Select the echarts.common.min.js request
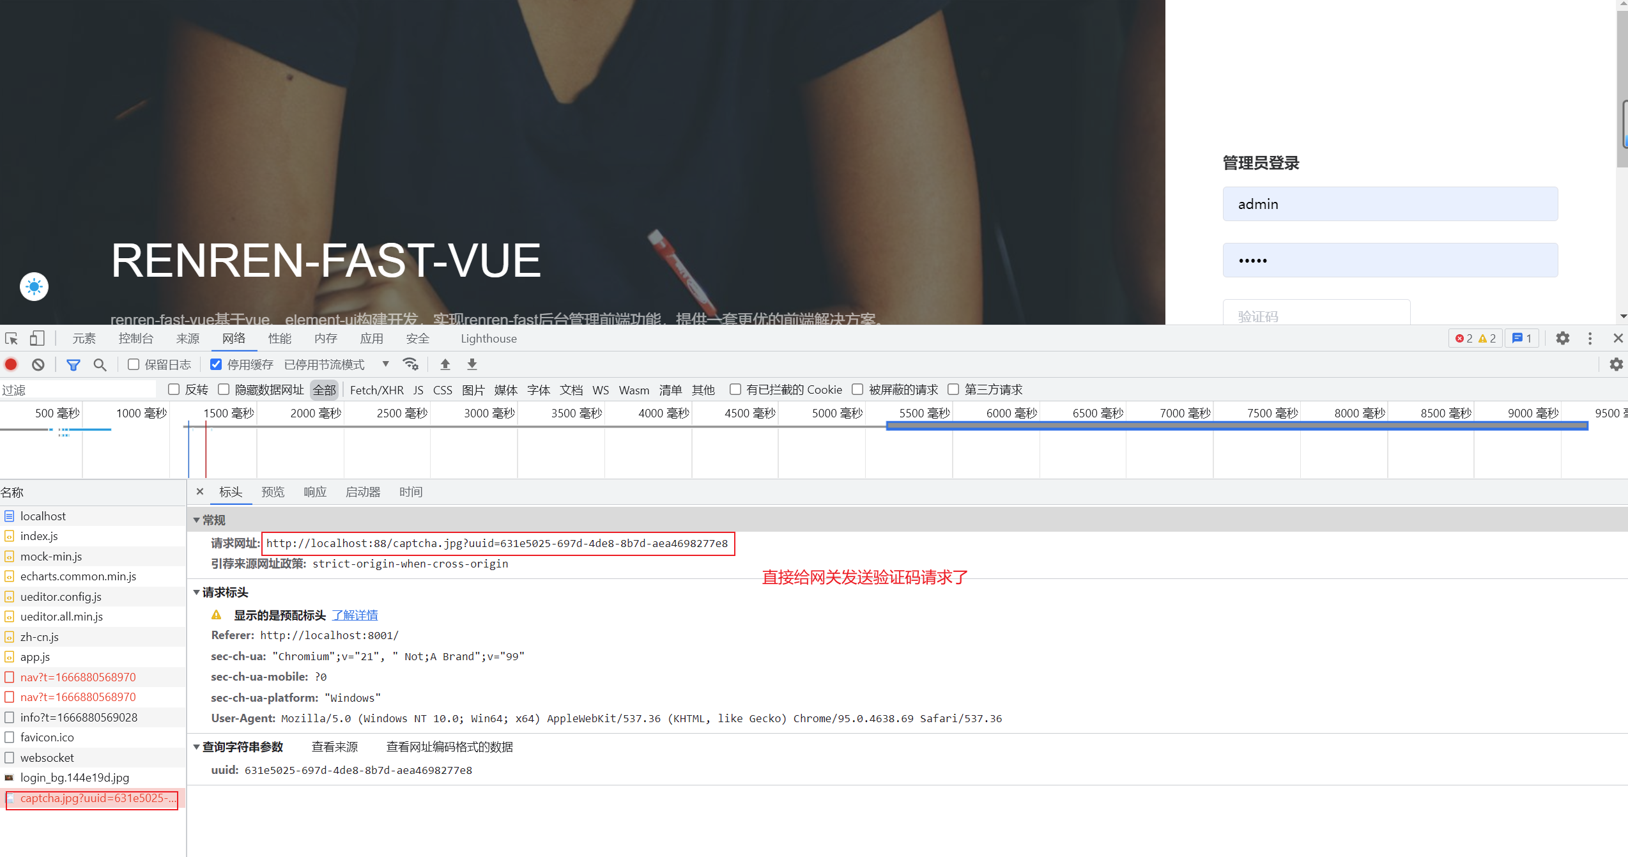 click(93, 576)
